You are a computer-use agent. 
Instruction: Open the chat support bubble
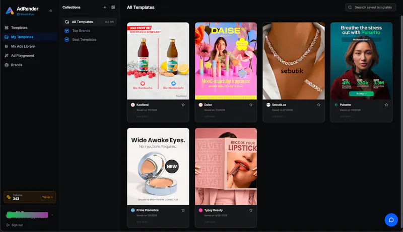pos(391,220)
